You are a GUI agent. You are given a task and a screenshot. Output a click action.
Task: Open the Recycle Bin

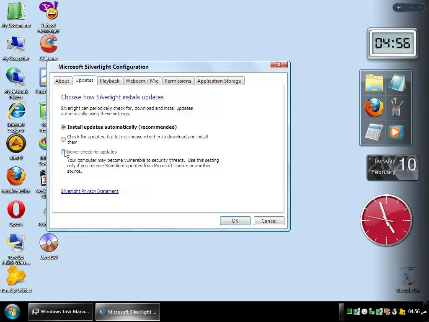coord(408,280)
